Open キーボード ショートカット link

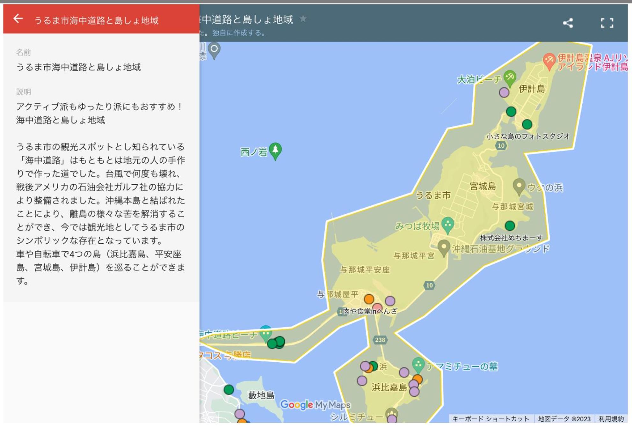[x=490, y=419]
